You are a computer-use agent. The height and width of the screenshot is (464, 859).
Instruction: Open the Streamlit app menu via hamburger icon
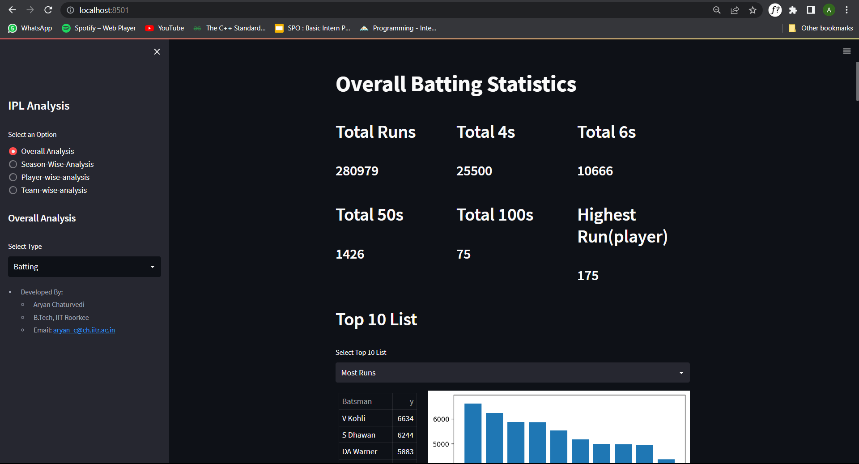pos(847,51)
